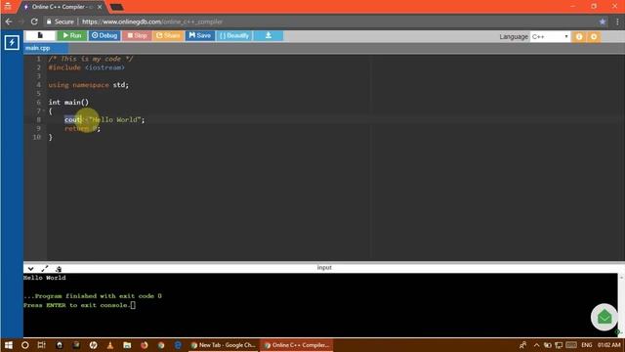This screenshot has width=625, height=352.
Task: Bookmark this page with star icon
Action: 603,22
